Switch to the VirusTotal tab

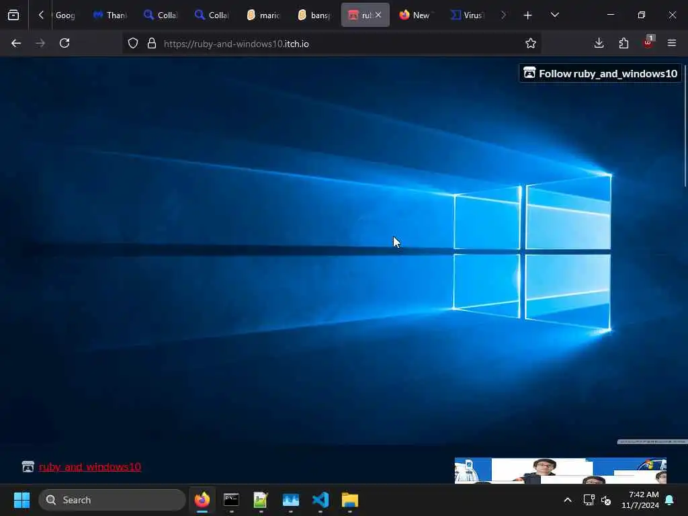[x=466, y=15]
